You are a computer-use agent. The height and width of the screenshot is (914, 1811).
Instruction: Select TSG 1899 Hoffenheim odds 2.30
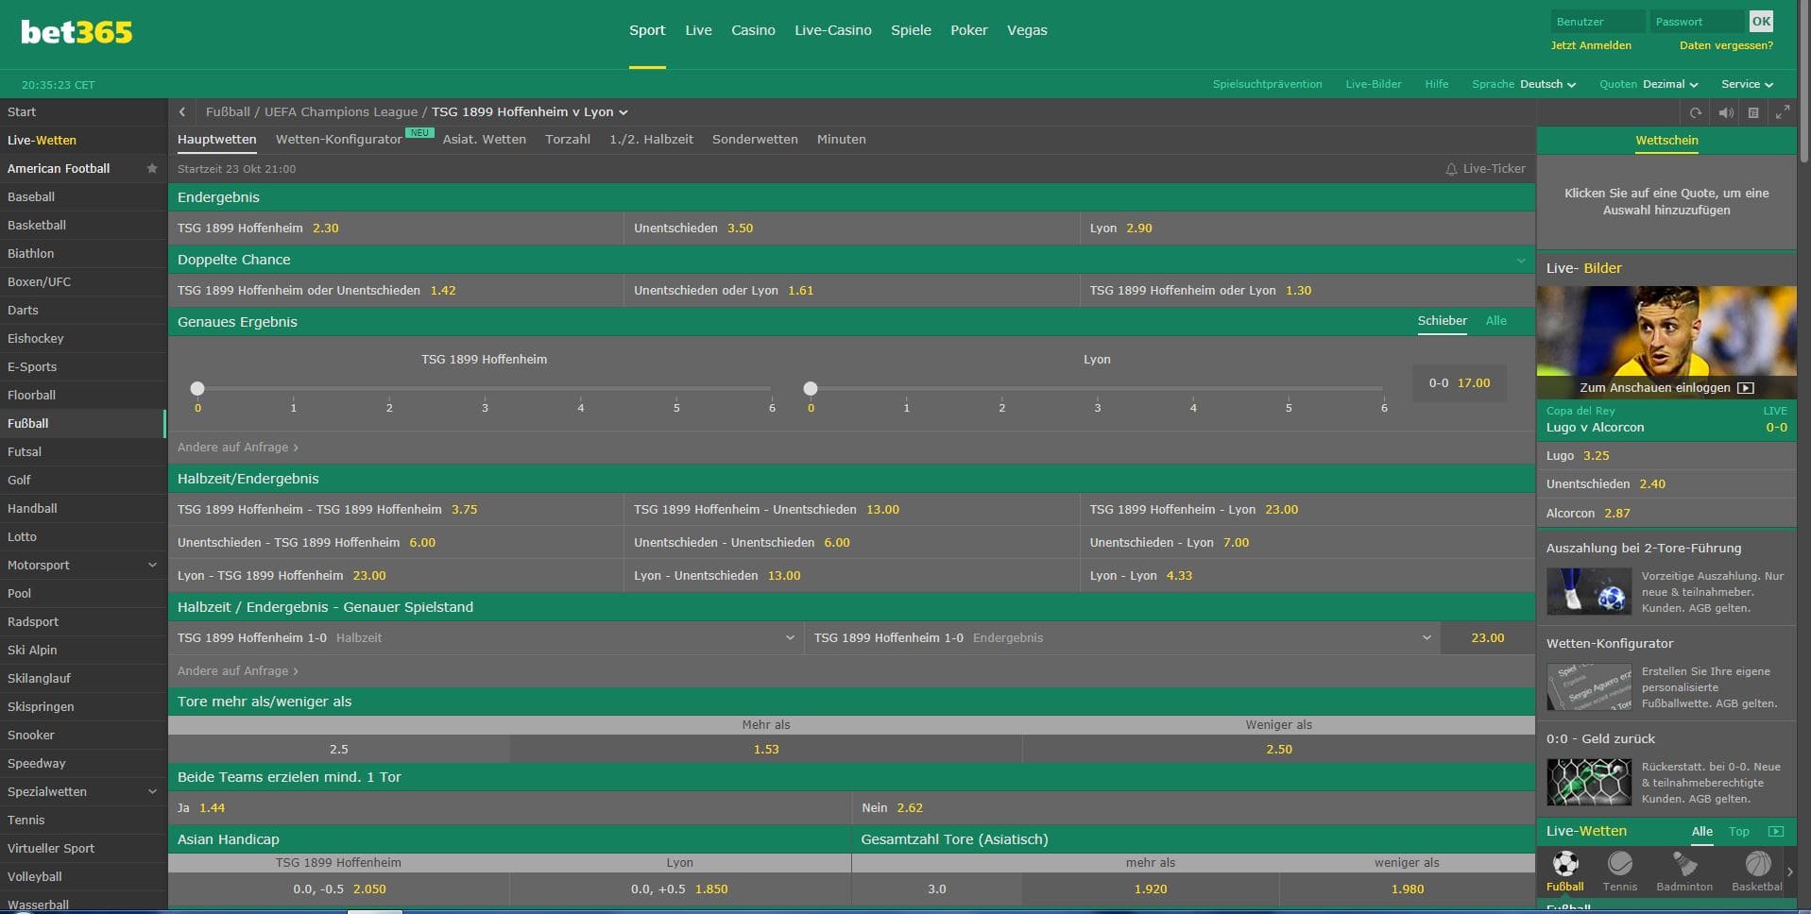[x=396, y=228]
